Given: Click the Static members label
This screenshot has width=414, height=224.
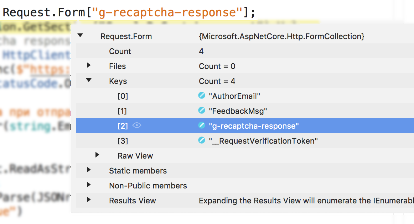Looking at the screenshot, I should [x=138, y=171].
